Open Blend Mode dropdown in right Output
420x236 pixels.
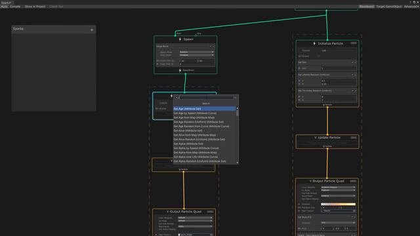339,196
